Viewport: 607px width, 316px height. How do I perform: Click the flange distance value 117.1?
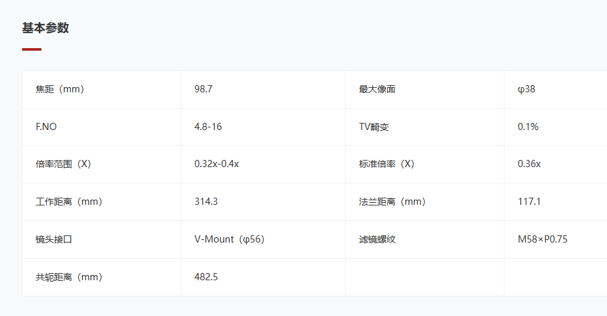pos(529,202)
